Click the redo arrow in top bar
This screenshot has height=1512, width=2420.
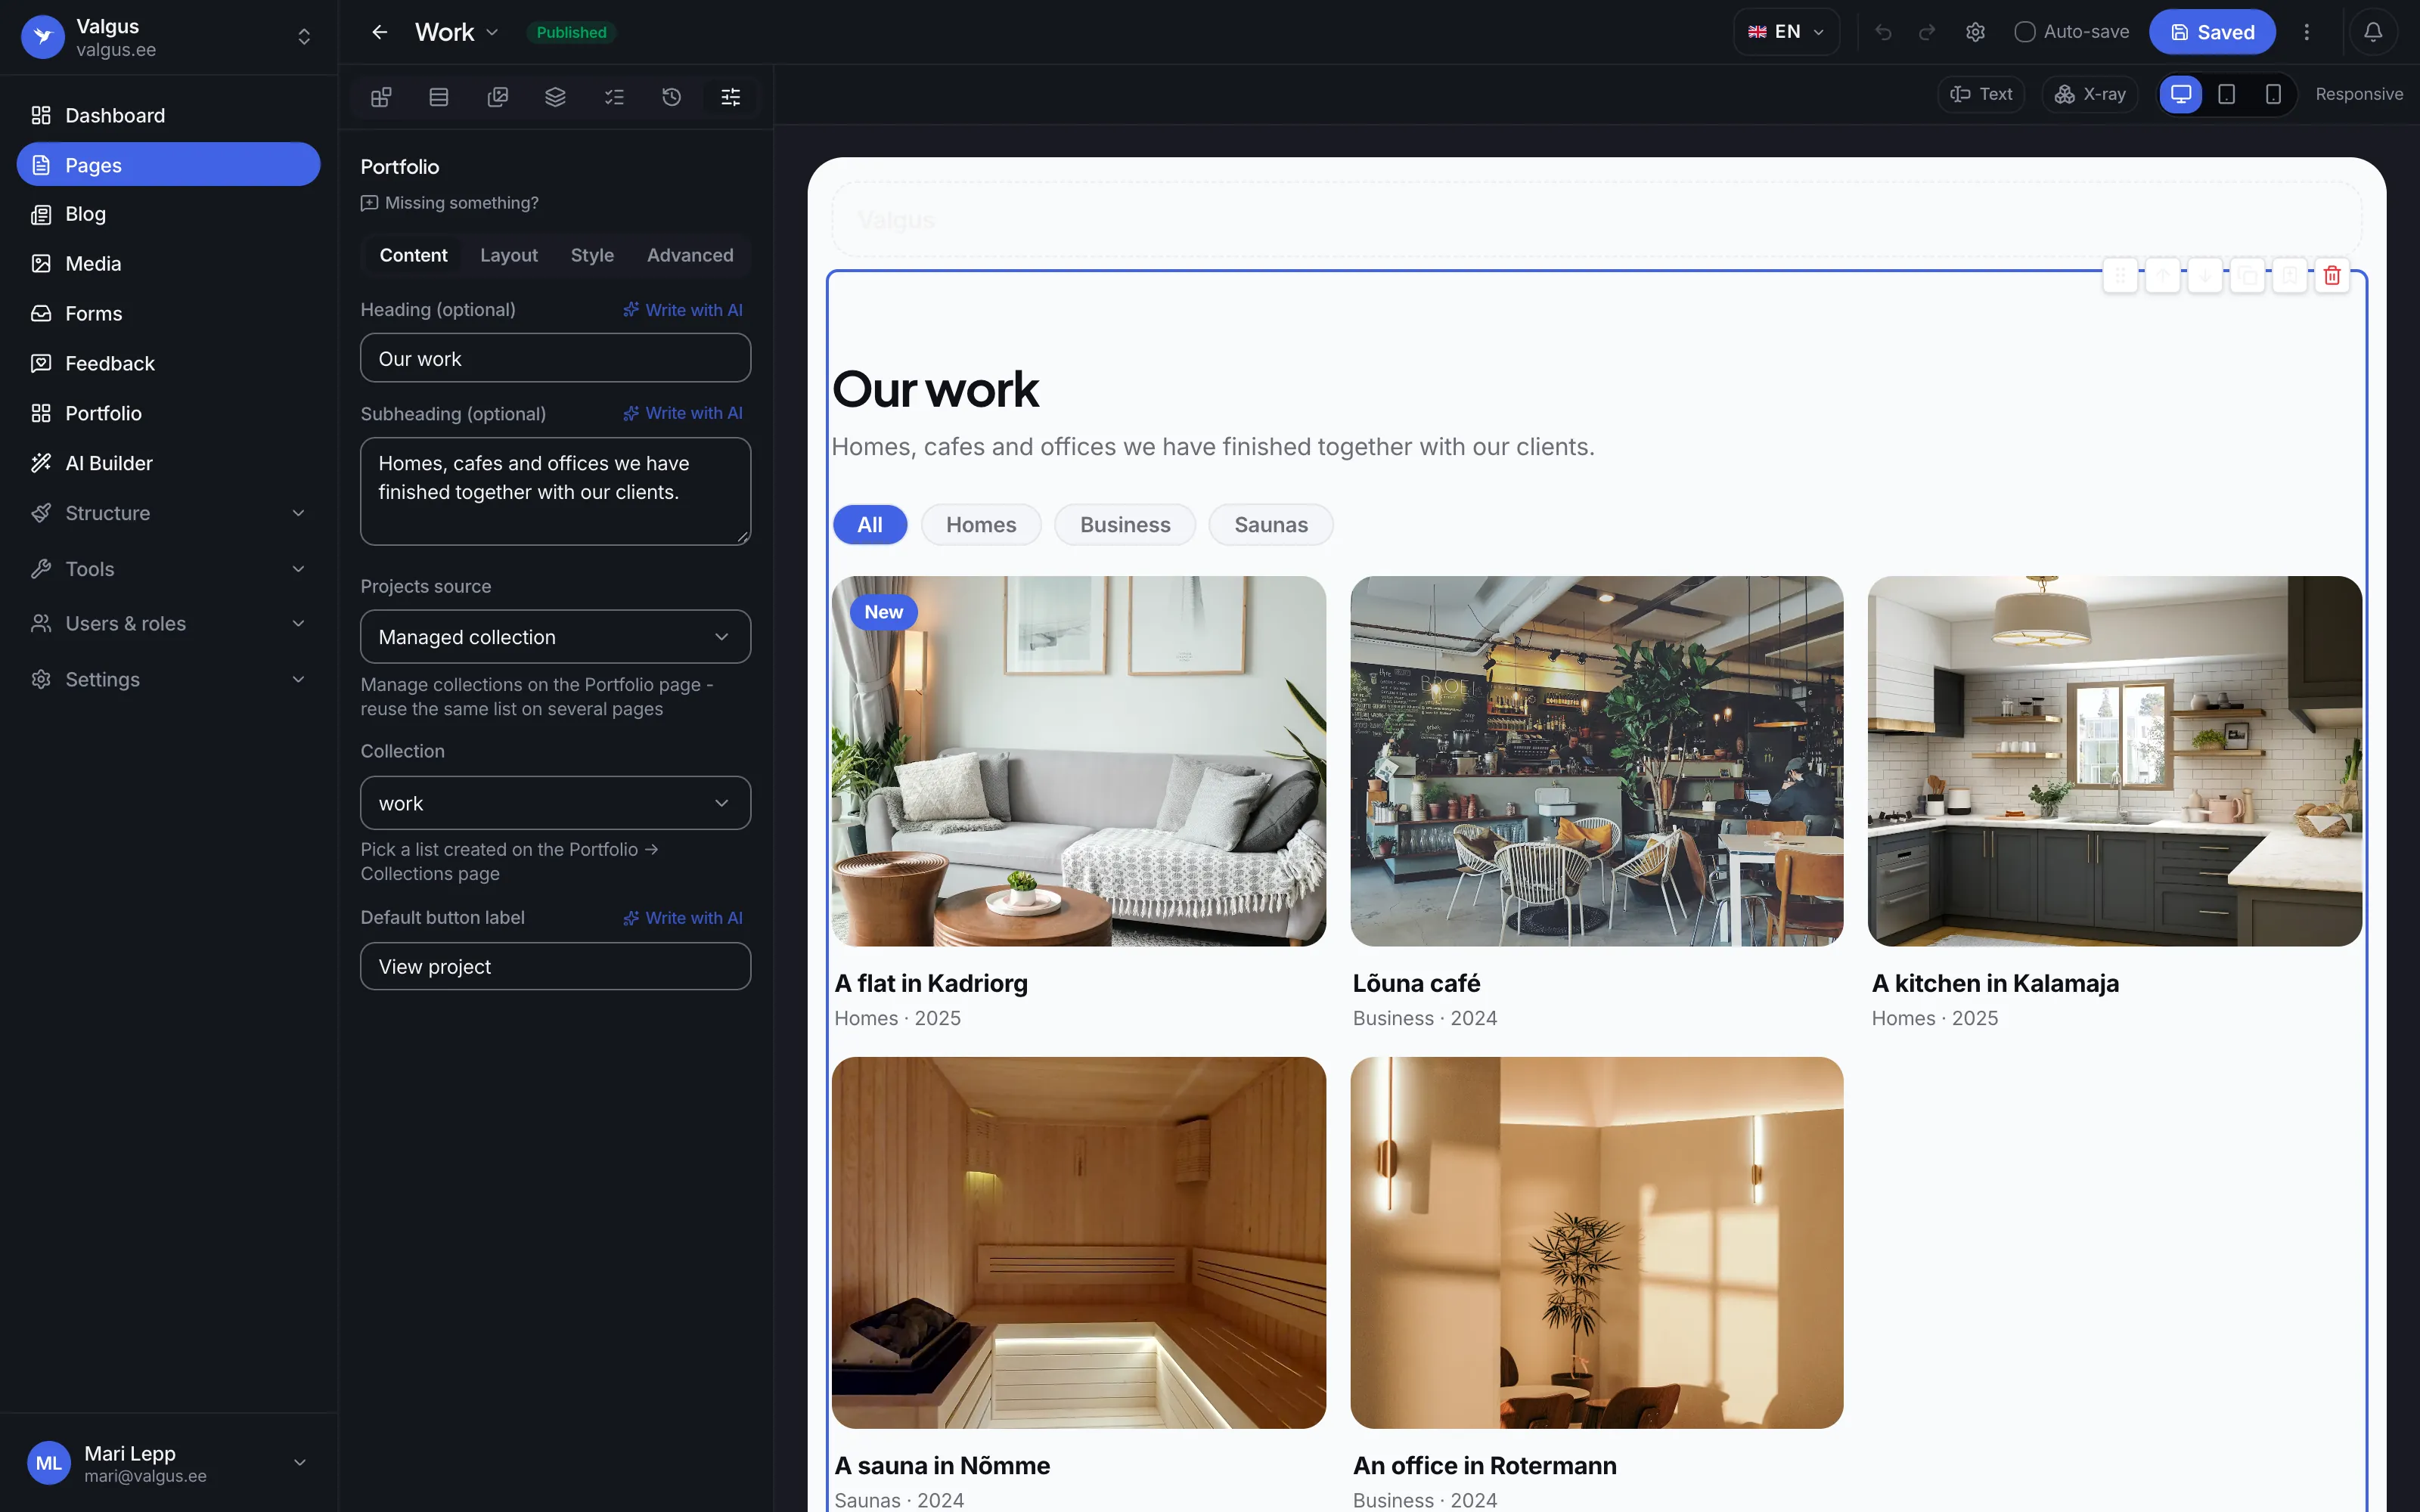tap(1927, 32)
